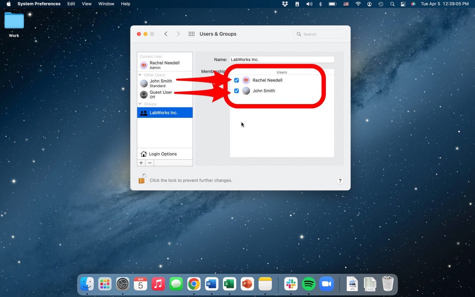Open Zoom from the Dock
The image size is (475, 297).
[x=327, y=284]
